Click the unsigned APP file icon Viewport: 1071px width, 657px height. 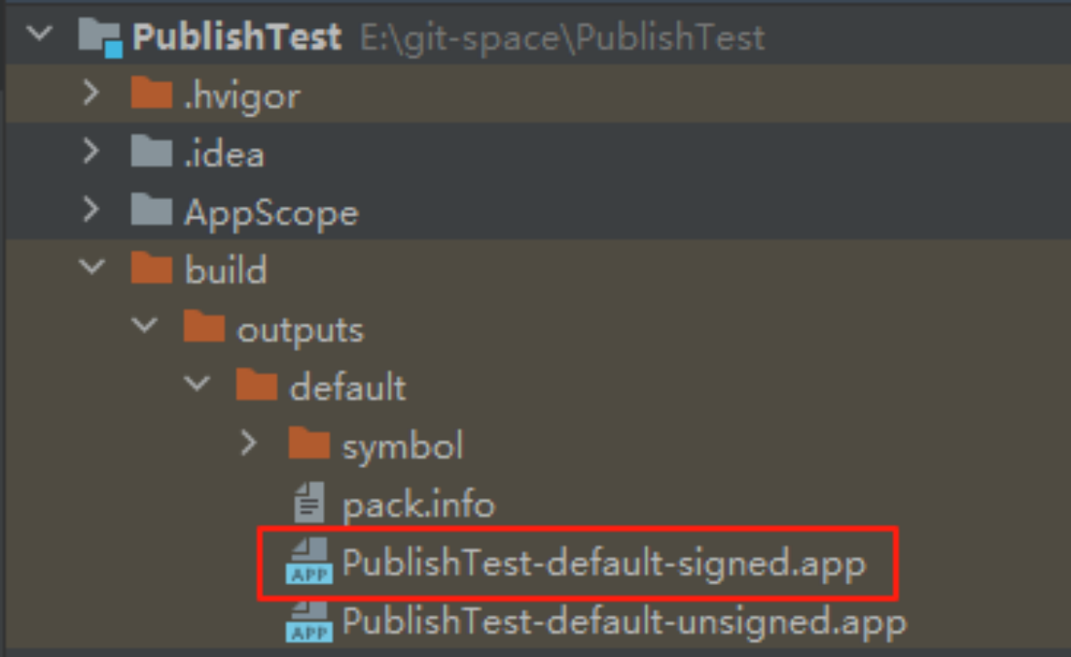click(x=309, y=622)
